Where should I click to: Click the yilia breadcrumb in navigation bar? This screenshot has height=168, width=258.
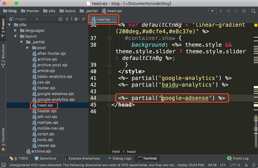49,11
